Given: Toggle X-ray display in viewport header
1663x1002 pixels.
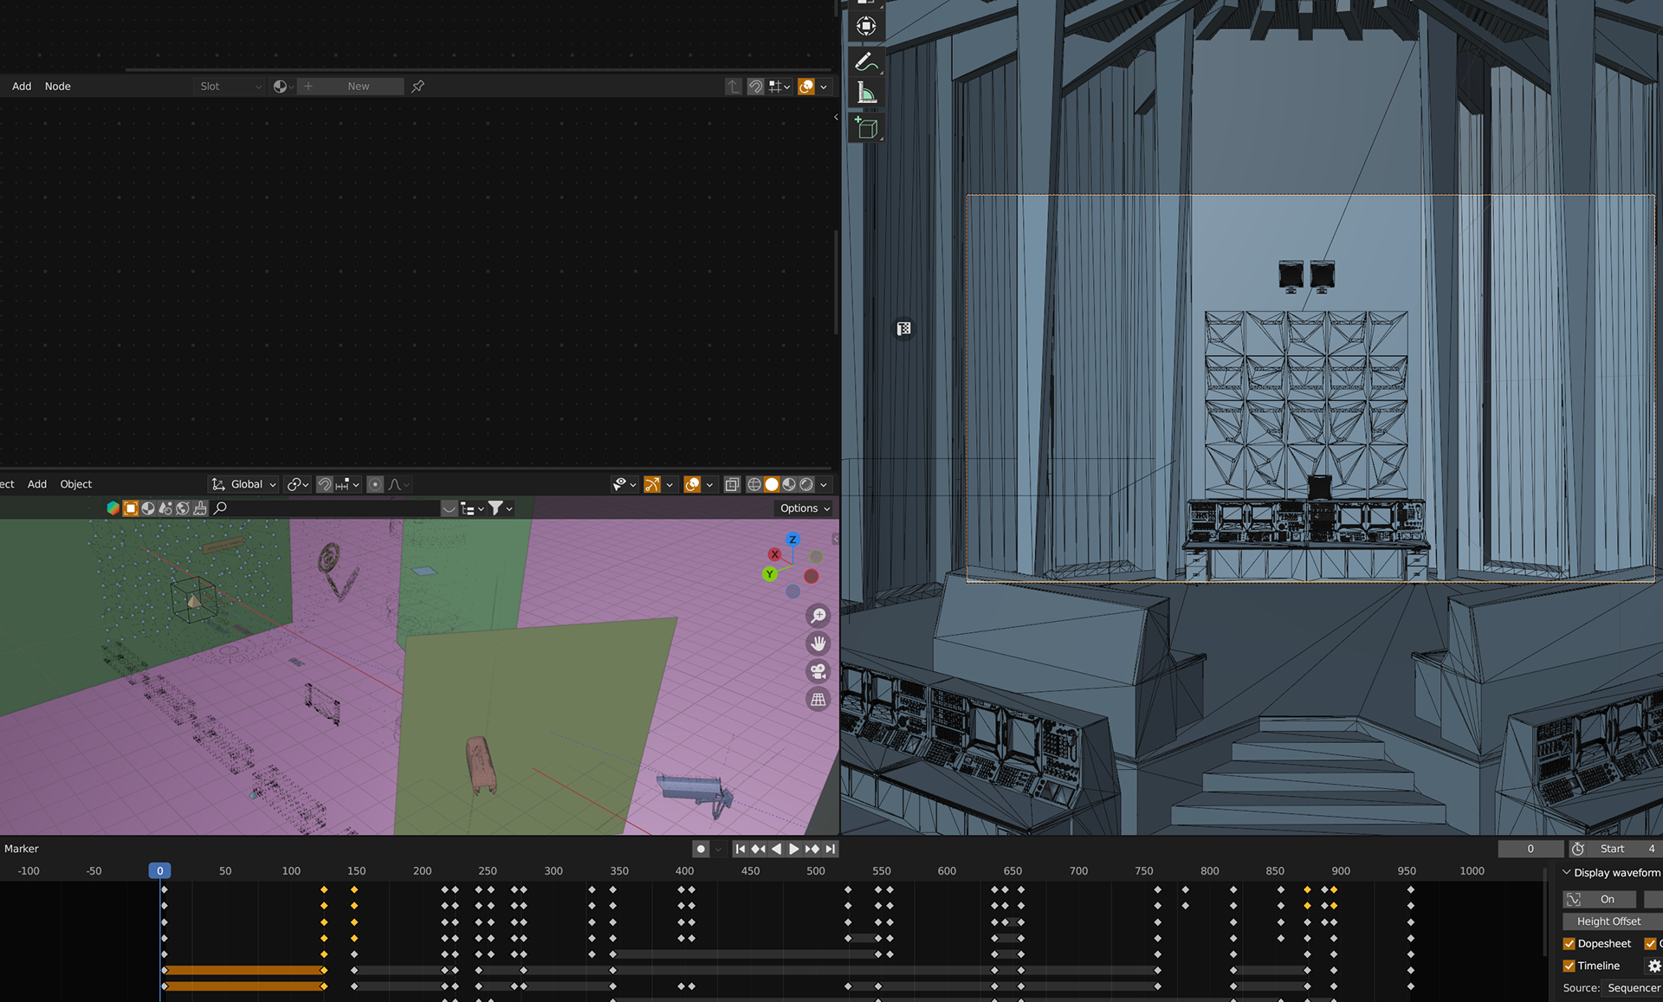Looking at the screenshot, I should pos(732,485).
